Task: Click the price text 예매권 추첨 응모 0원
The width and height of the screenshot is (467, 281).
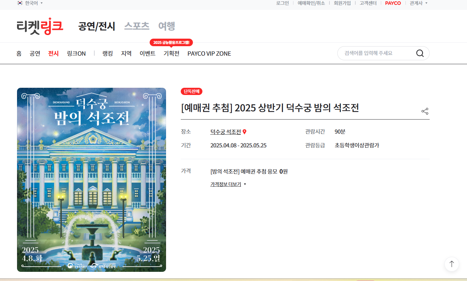Action: [249, 171]
